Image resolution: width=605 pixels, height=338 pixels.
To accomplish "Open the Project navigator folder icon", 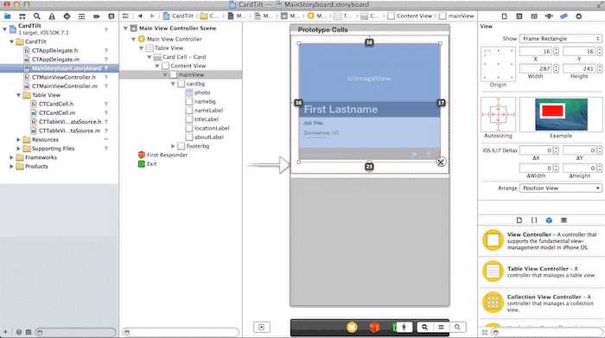I will (7, 16).
